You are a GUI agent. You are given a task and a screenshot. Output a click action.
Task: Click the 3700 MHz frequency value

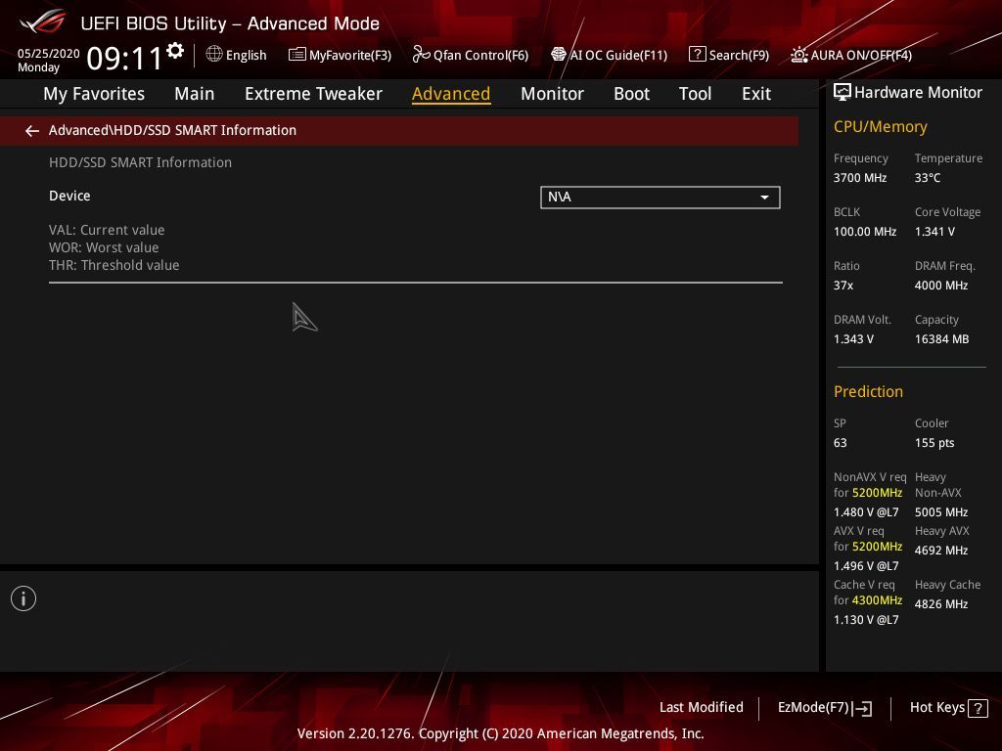click(x=859, y=178)
